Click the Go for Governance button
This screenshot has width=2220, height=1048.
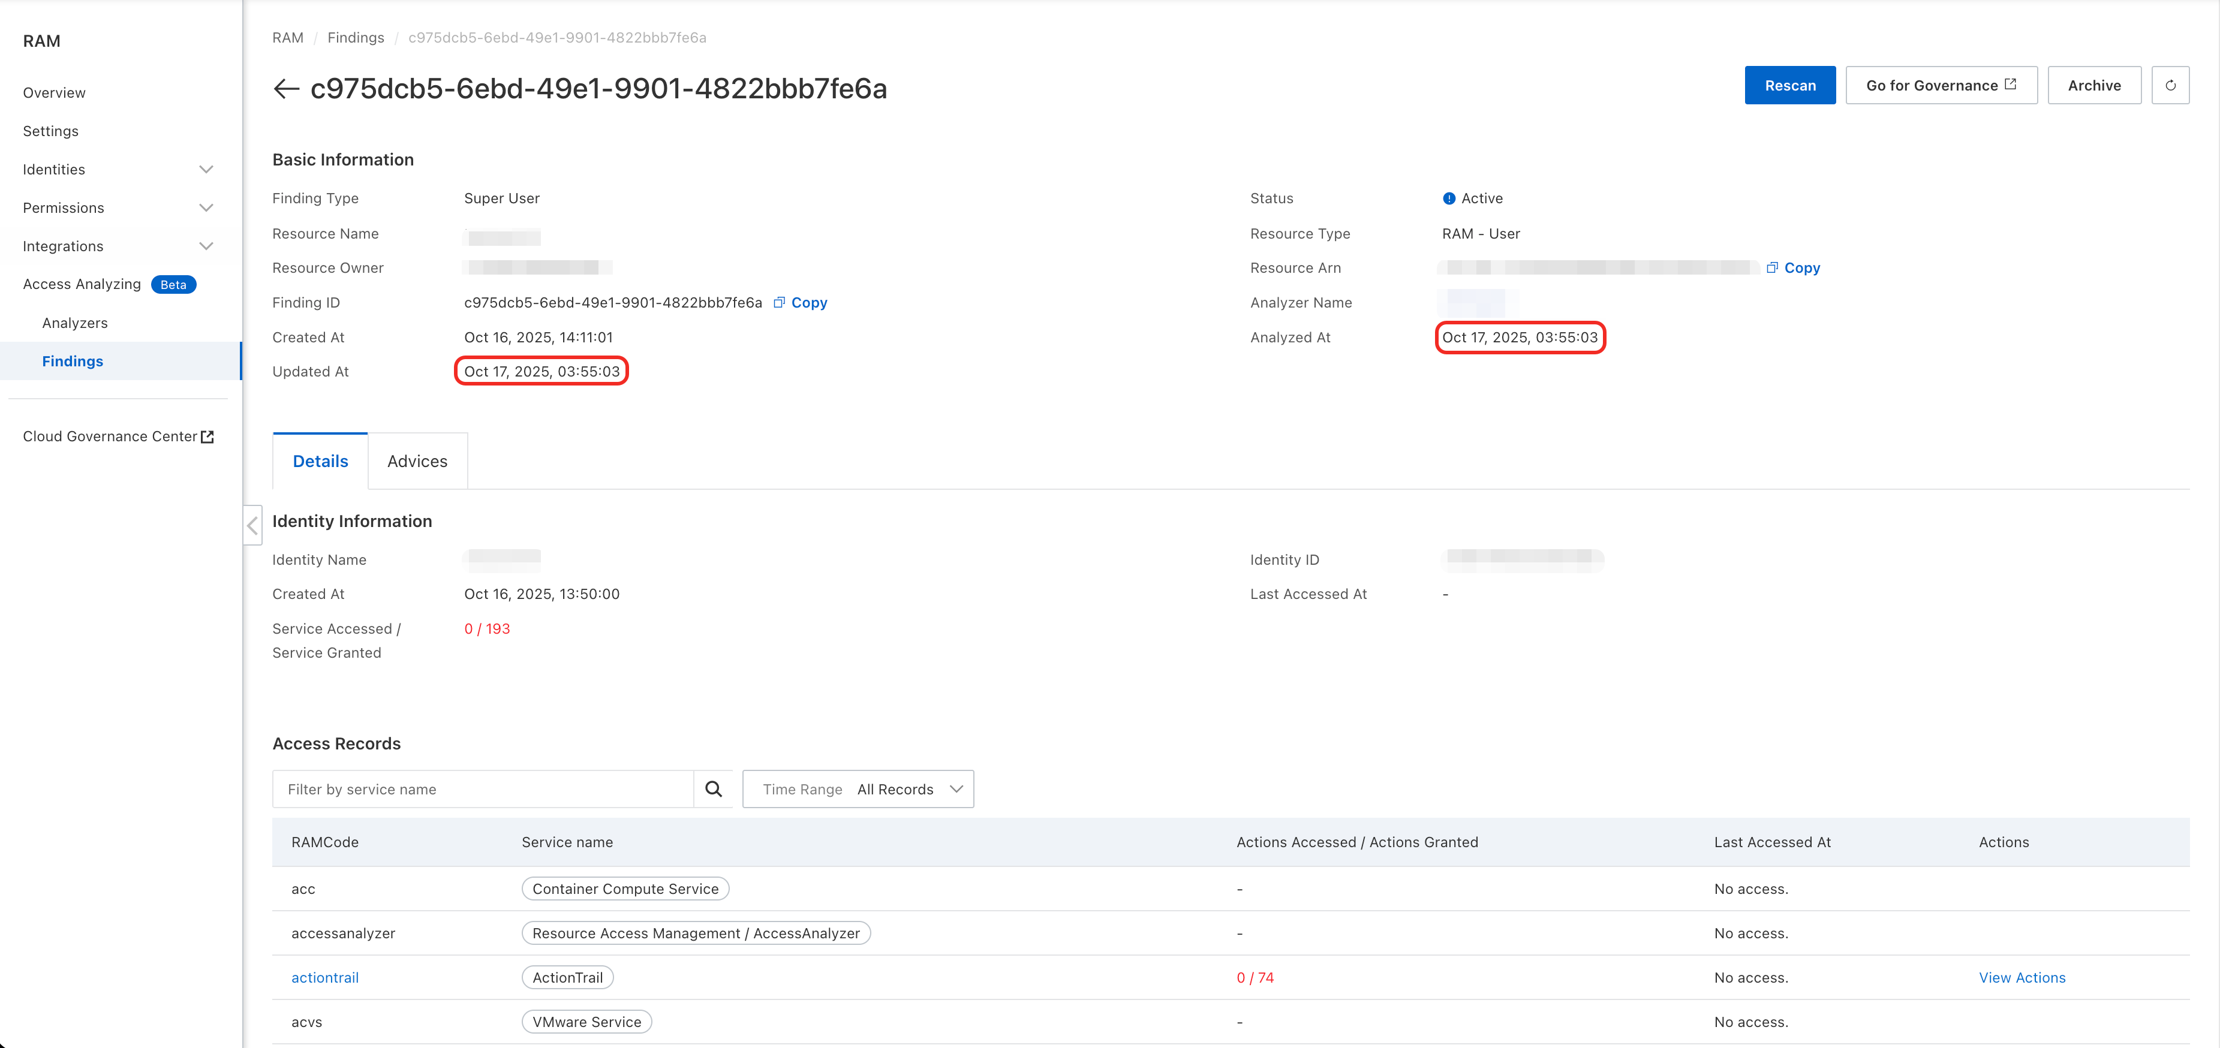pyautogui.click(x=1941, y=85)
